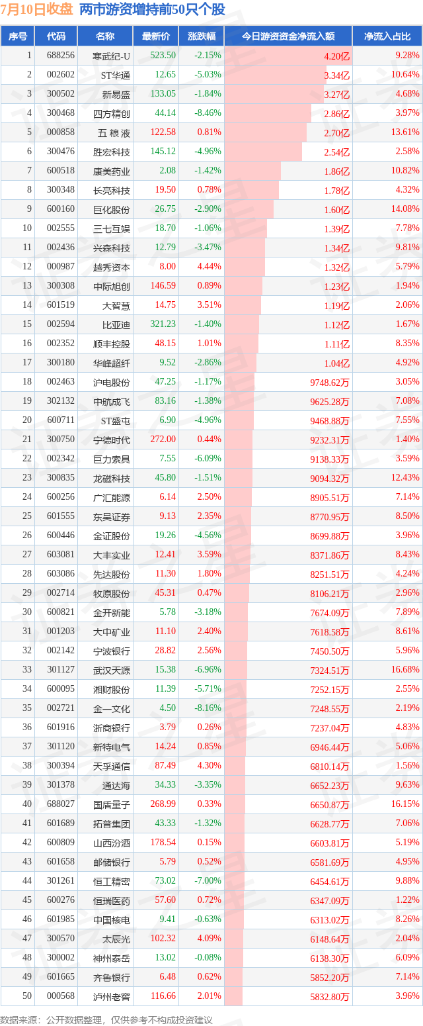The image size is (423, 1026).
Task: Click price 146.59 for 中际旭创
Action: [163, 286]
